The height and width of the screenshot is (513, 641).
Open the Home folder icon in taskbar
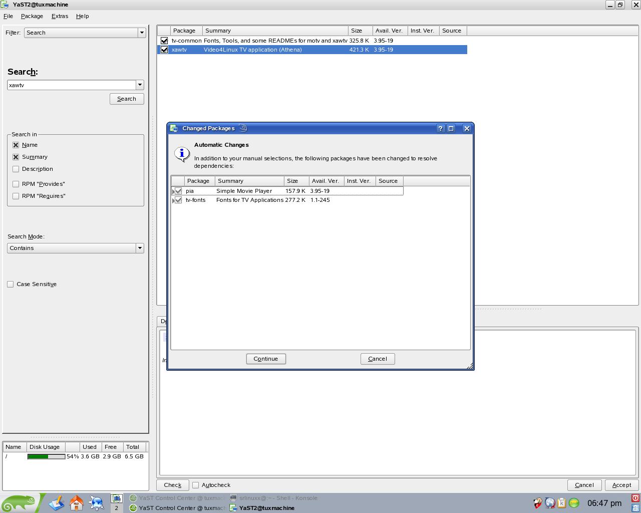click(77, 502)
